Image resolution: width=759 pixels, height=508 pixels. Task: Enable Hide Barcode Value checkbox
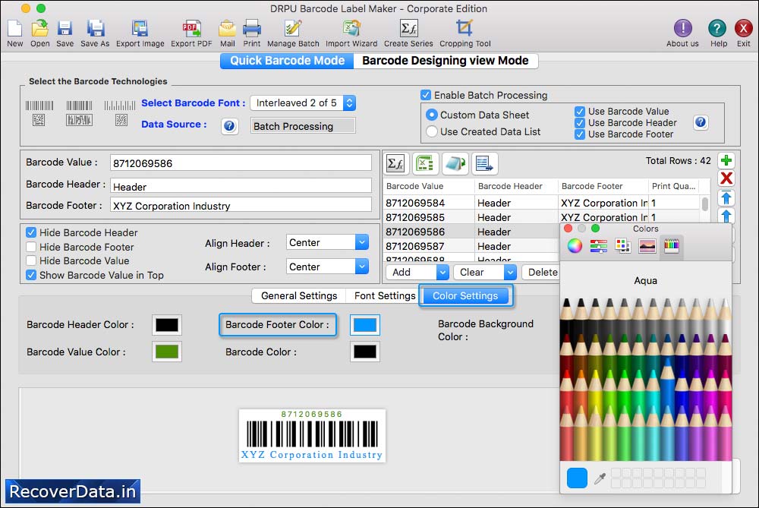(31, 260)
